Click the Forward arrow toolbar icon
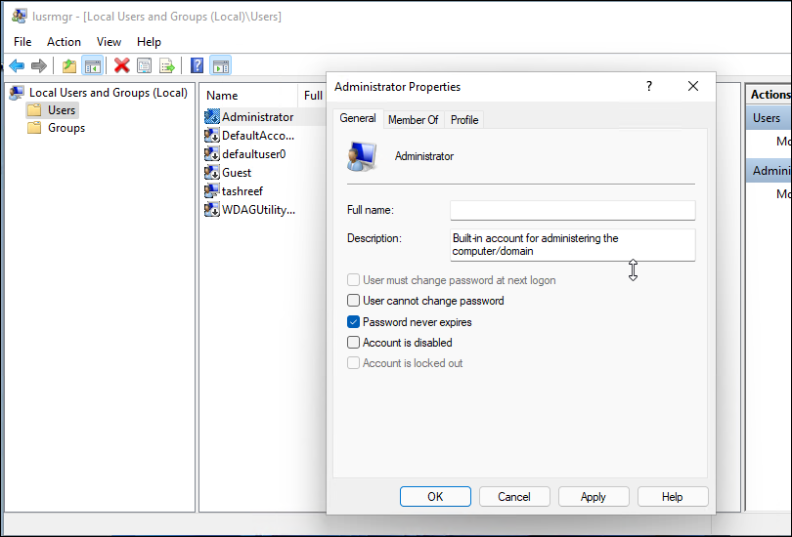The image size is (792, 537). pos(39,66)
